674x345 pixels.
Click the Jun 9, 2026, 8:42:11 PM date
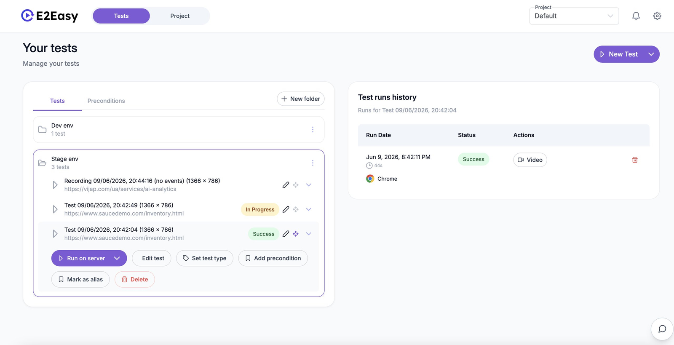[x=398, y=157]
